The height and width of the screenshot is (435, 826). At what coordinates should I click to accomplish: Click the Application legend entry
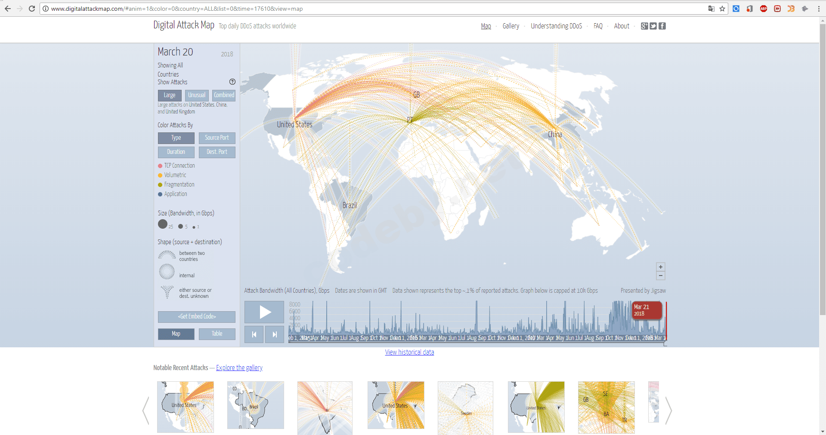[173, 194]
